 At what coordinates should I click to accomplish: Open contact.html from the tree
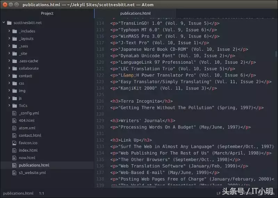(30, 135)
